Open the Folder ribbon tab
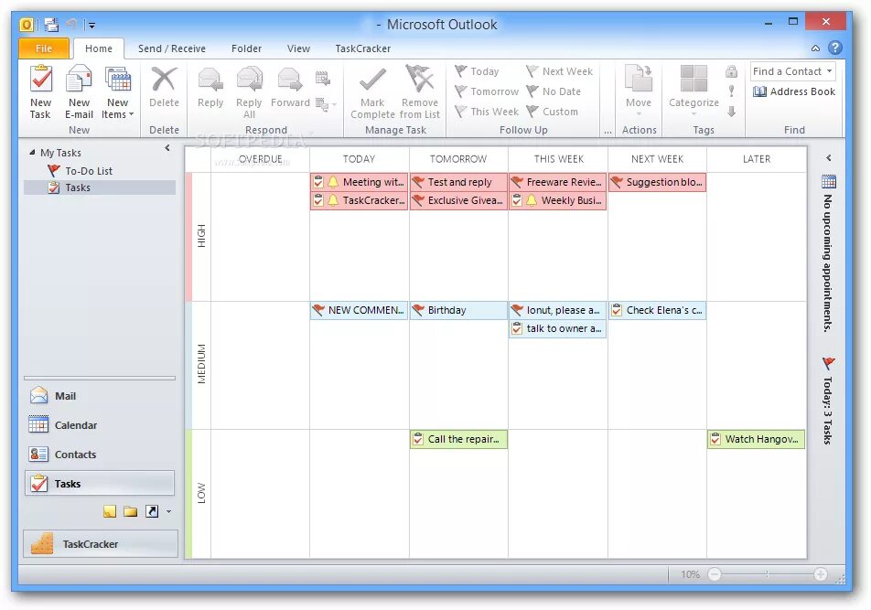Image resolution: width=871 pixels, height=610 pixels. click(246, 48)
